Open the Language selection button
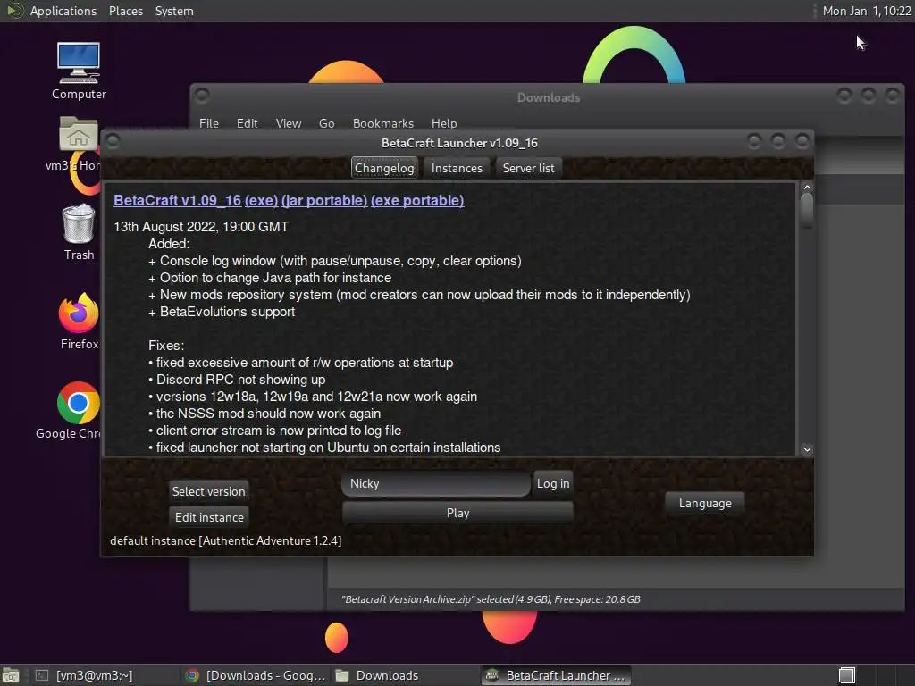Image resolution: width=915 pixels, height=686 pixels. (705, 503)
